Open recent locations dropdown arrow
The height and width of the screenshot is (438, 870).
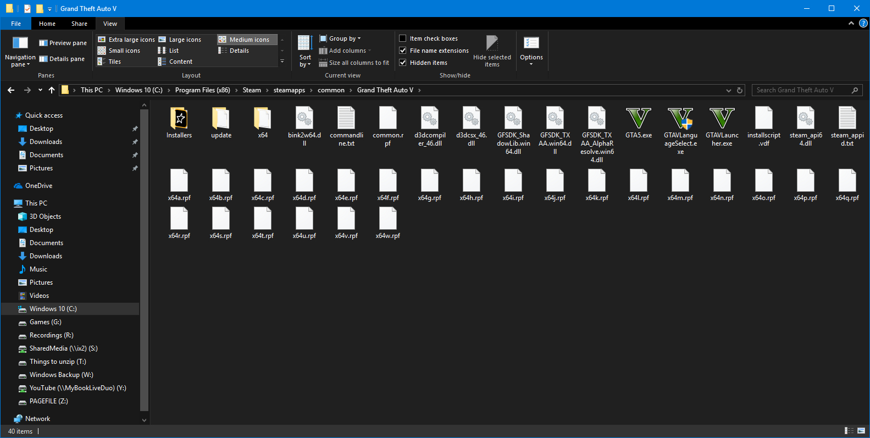pyautogui.click(x=40, y=90)
